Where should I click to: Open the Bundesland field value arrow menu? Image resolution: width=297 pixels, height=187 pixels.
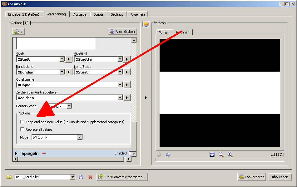(69, 72)
